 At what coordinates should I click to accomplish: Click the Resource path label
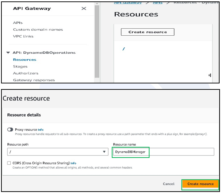[x=18, y=145]
